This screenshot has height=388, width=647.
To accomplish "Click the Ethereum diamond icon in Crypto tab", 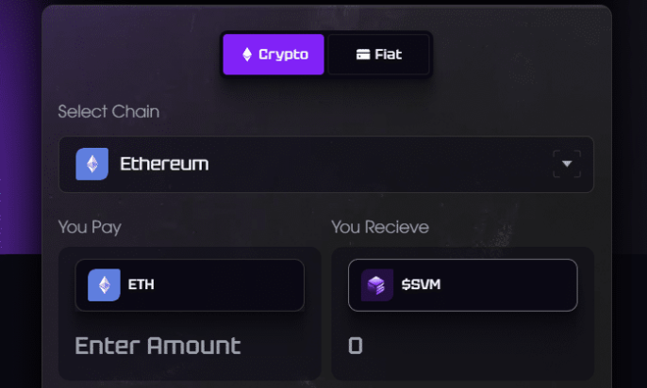I will tap(247, 55).
